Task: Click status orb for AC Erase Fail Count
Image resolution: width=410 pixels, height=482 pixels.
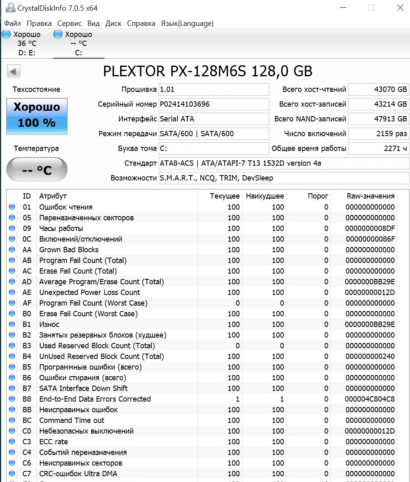Action: pyautogui.click(x=12, y=271)
